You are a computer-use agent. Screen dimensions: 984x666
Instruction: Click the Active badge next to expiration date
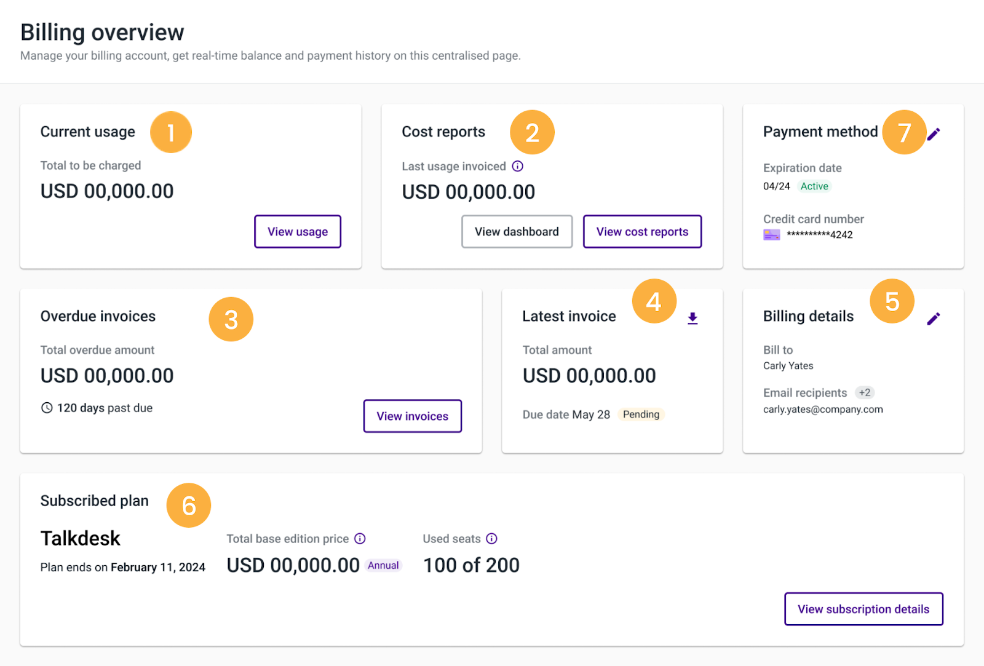tap(814, 186)
